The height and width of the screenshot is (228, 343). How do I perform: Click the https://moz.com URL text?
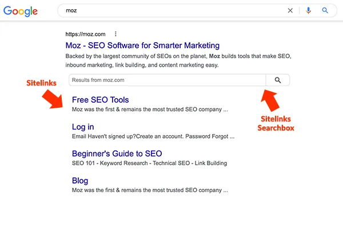(x=85, y=34)
